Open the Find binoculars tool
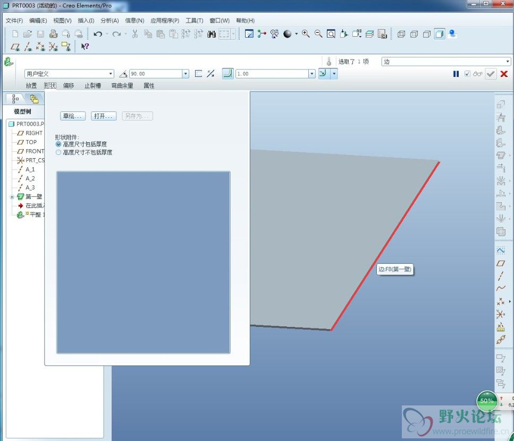Viewport: 514px width, 441px height. [x=212, y=34]
